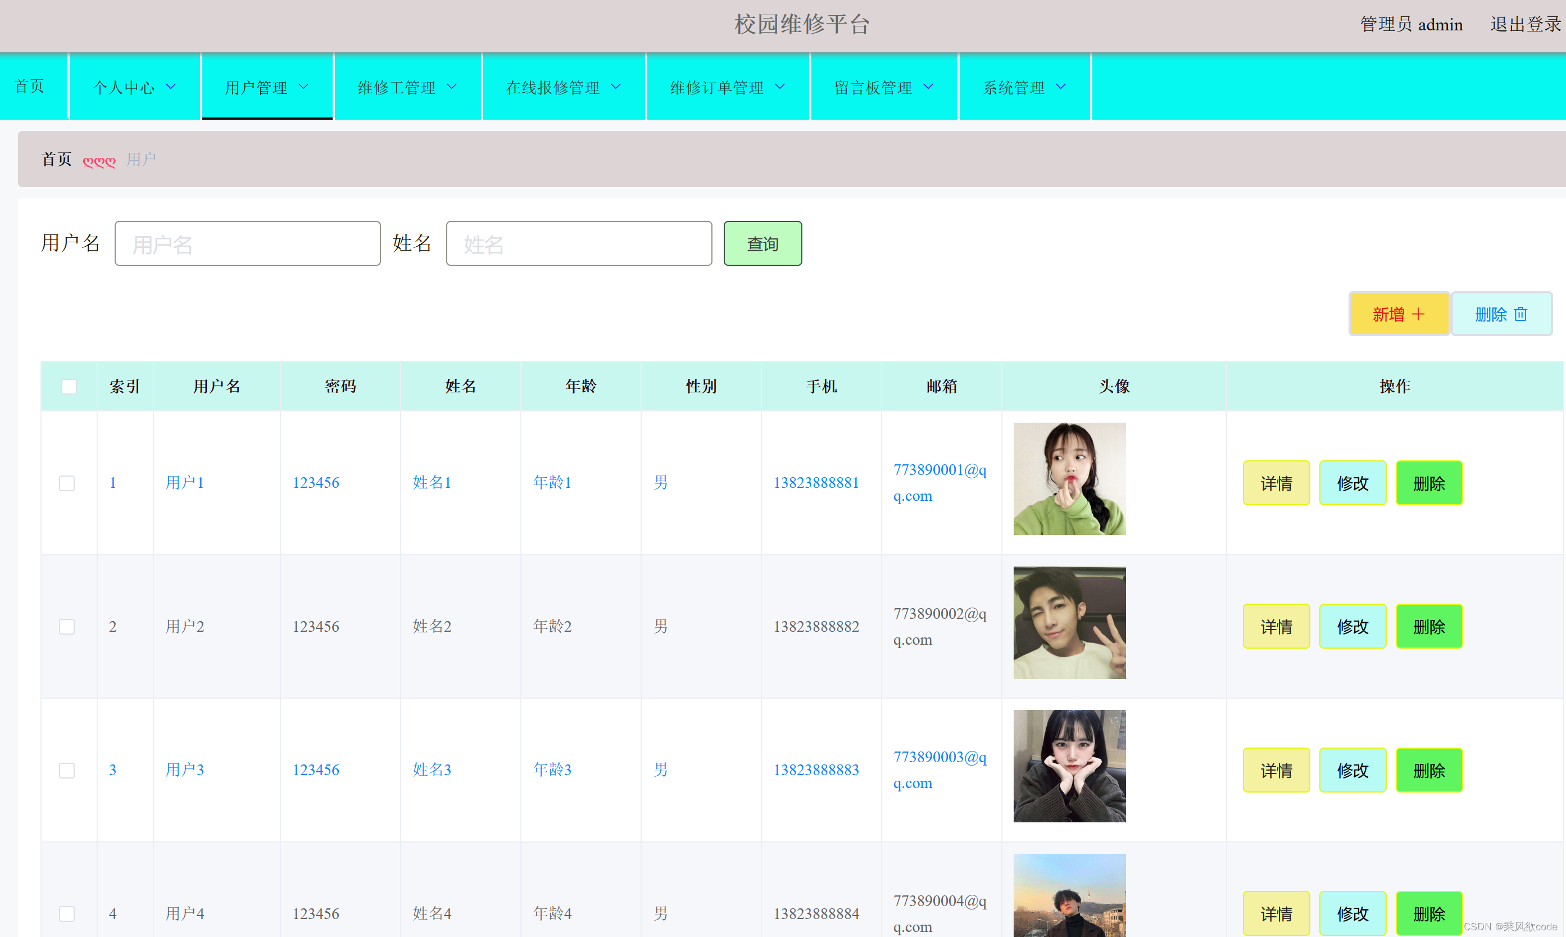
Task: Click green 删除 button for 用户2
Action: (x=1428, y=626)
